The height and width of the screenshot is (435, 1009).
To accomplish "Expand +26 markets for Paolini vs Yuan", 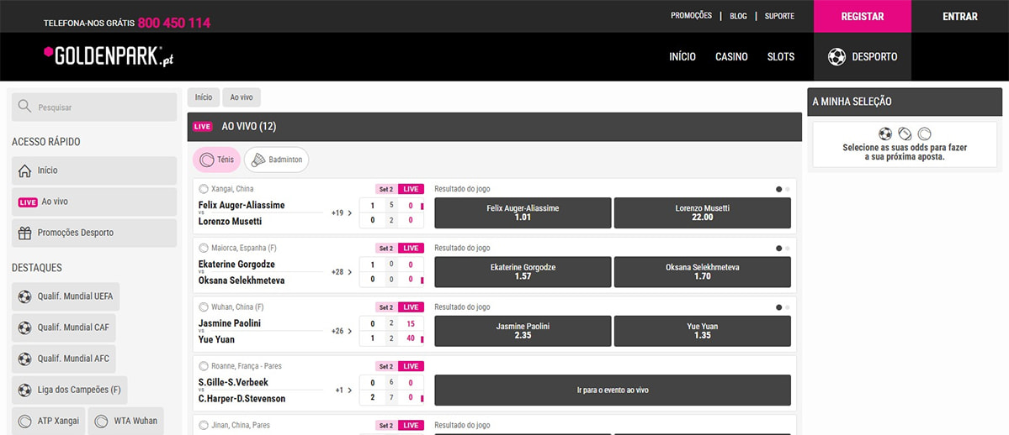I will [x=342, y=331].
